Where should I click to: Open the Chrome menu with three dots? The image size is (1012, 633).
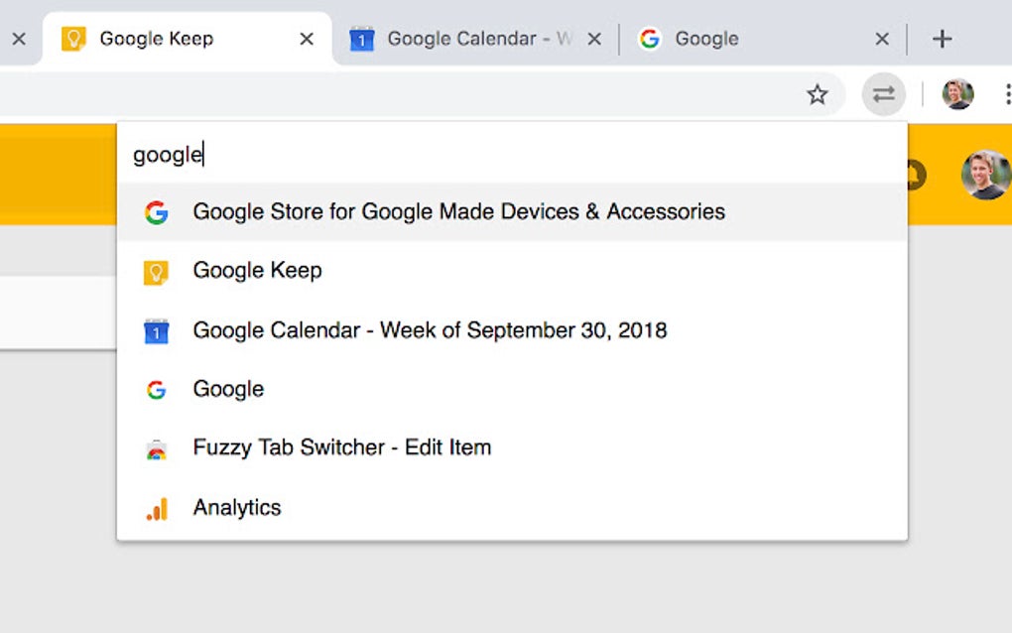(1006, 94)
